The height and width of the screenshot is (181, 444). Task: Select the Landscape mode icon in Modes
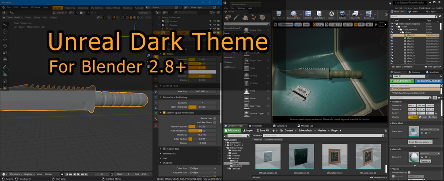[245, 18]
